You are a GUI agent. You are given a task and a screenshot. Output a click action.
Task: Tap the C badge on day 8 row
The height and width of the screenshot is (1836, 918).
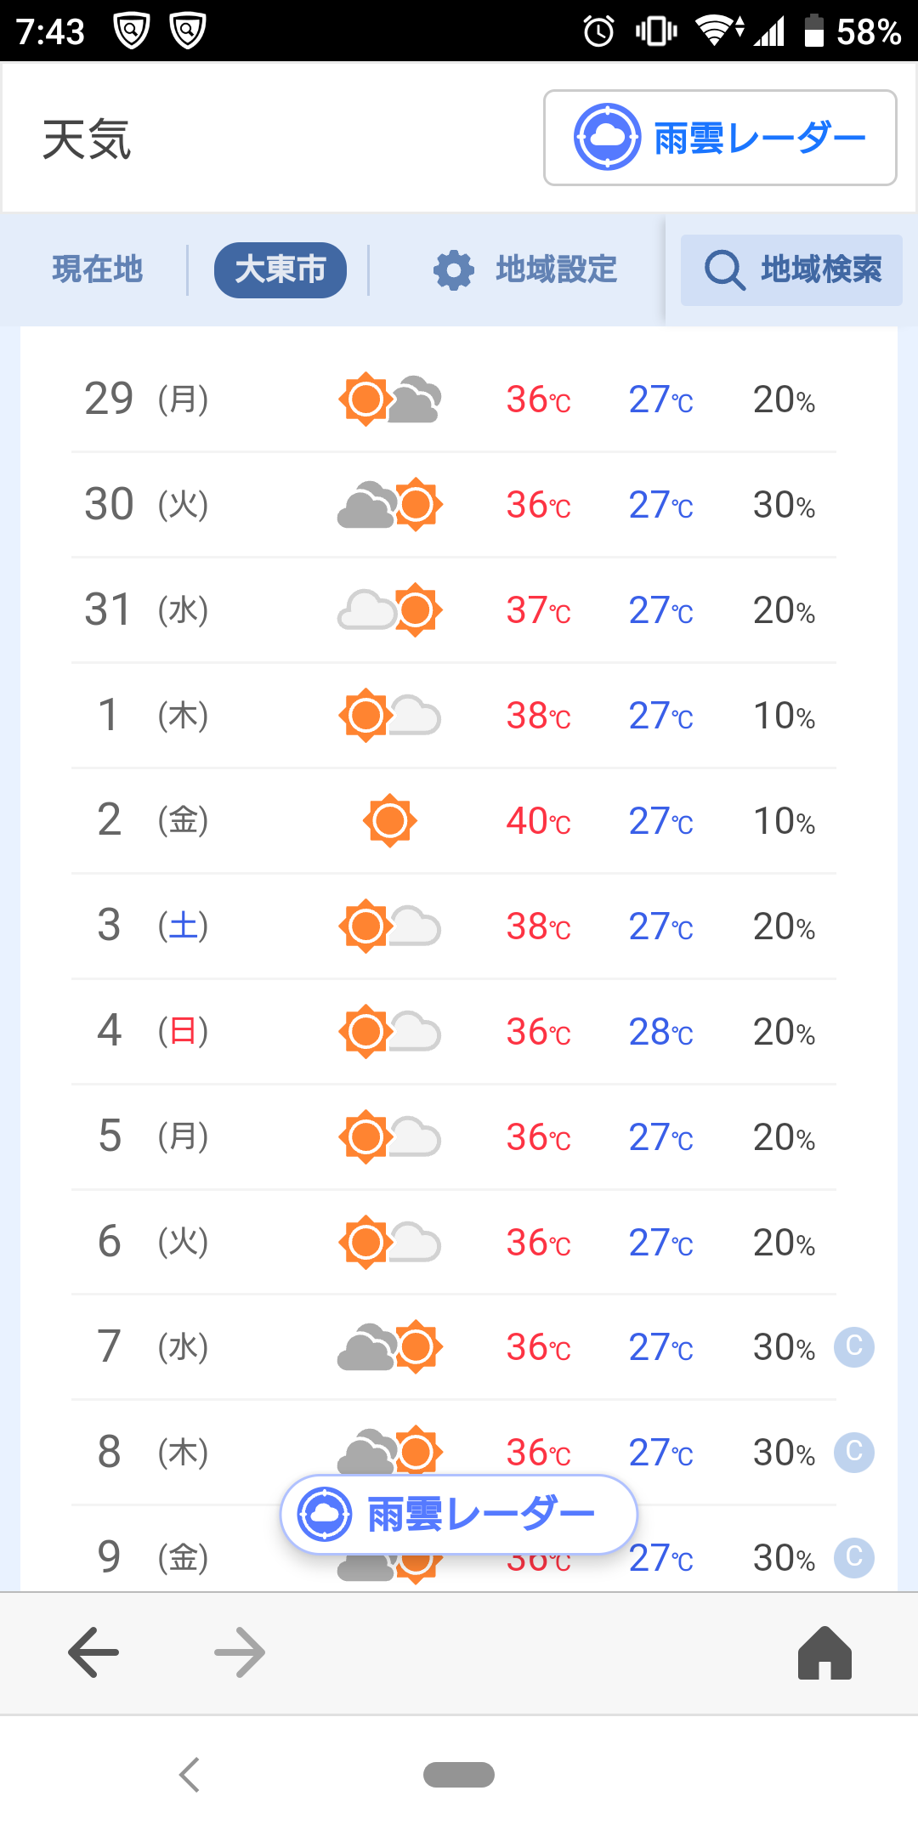[x=854, y=1452]
